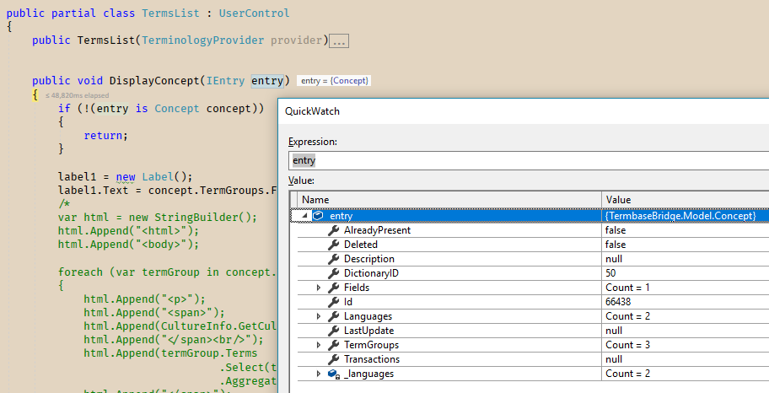Expand the TermGroups property node
The image size is (769, 393).
point(319,345)
